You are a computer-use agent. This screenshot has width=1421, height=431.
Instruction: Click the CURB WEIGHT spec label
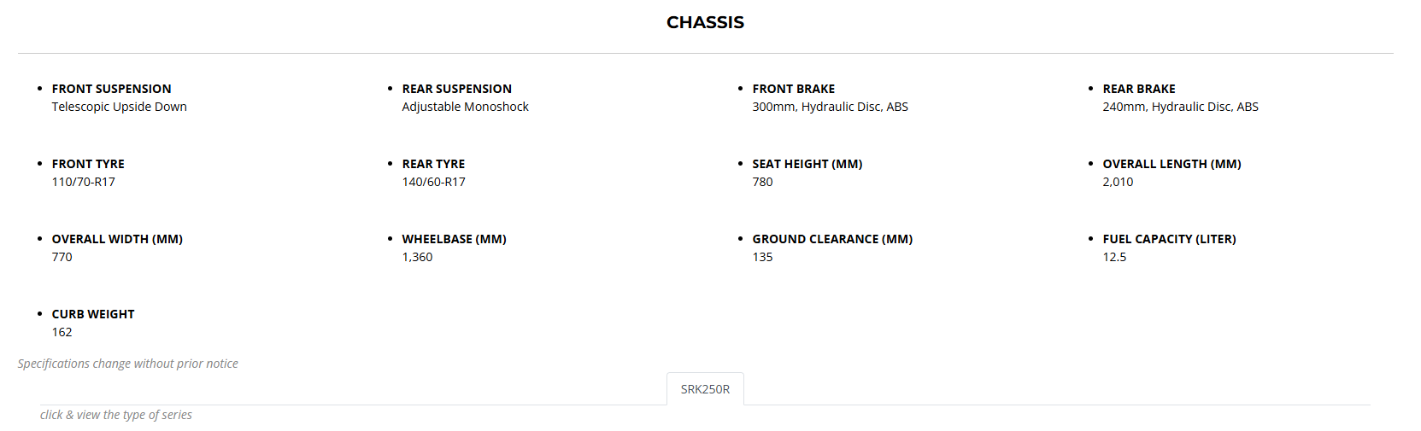click(x=93, y=314)
